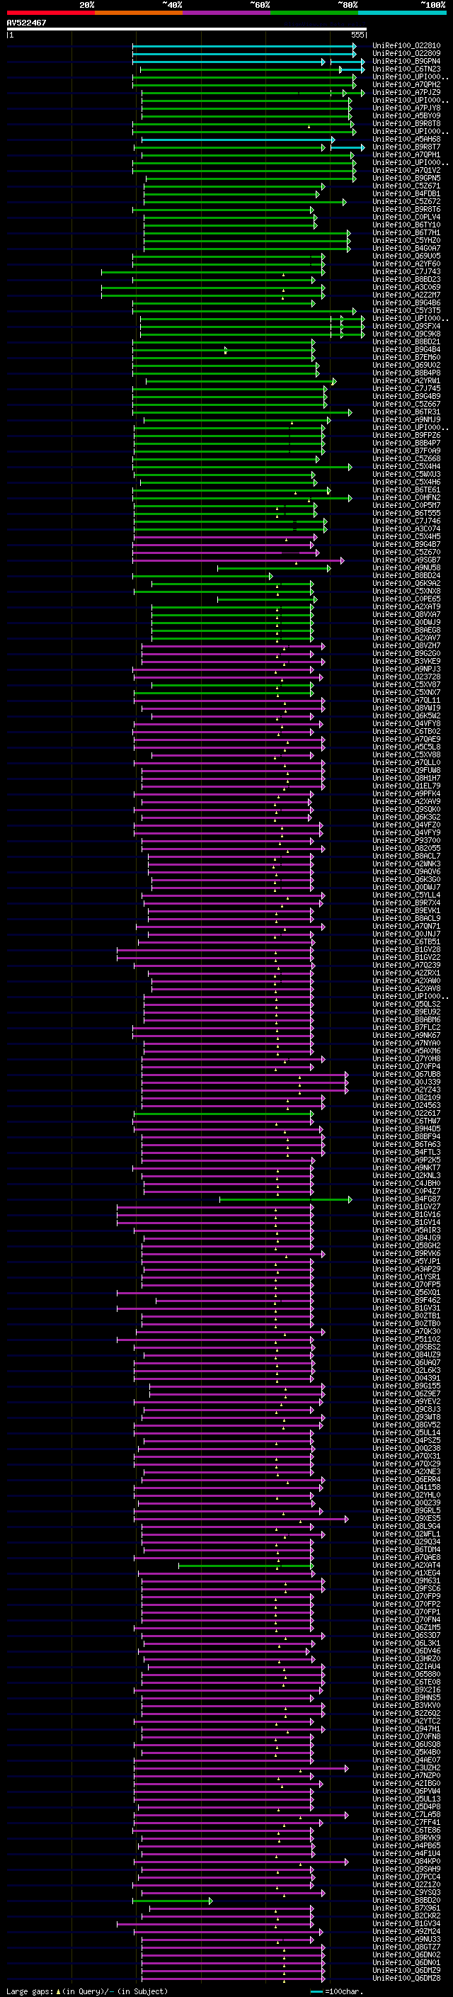453x1997 pixels.
Task: Click the UniRef100_Q9C9K8 entry
Action: (406, 334)
